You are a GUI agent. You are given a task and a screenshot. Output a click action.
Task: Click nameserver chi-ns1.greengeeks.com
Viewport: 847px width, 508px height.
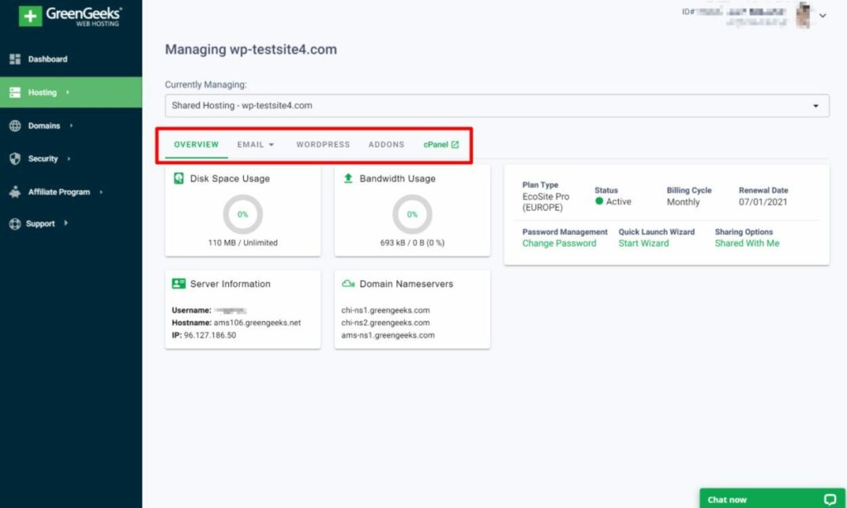pos(385,310)
